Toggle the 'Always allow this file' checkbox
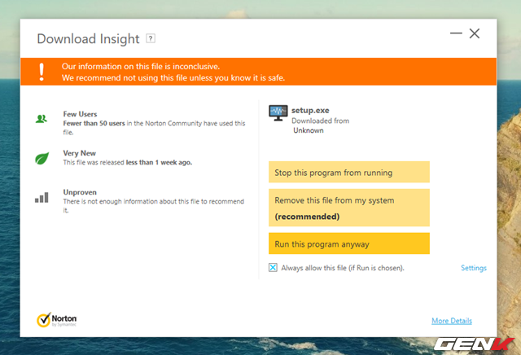 click(273, 267)
